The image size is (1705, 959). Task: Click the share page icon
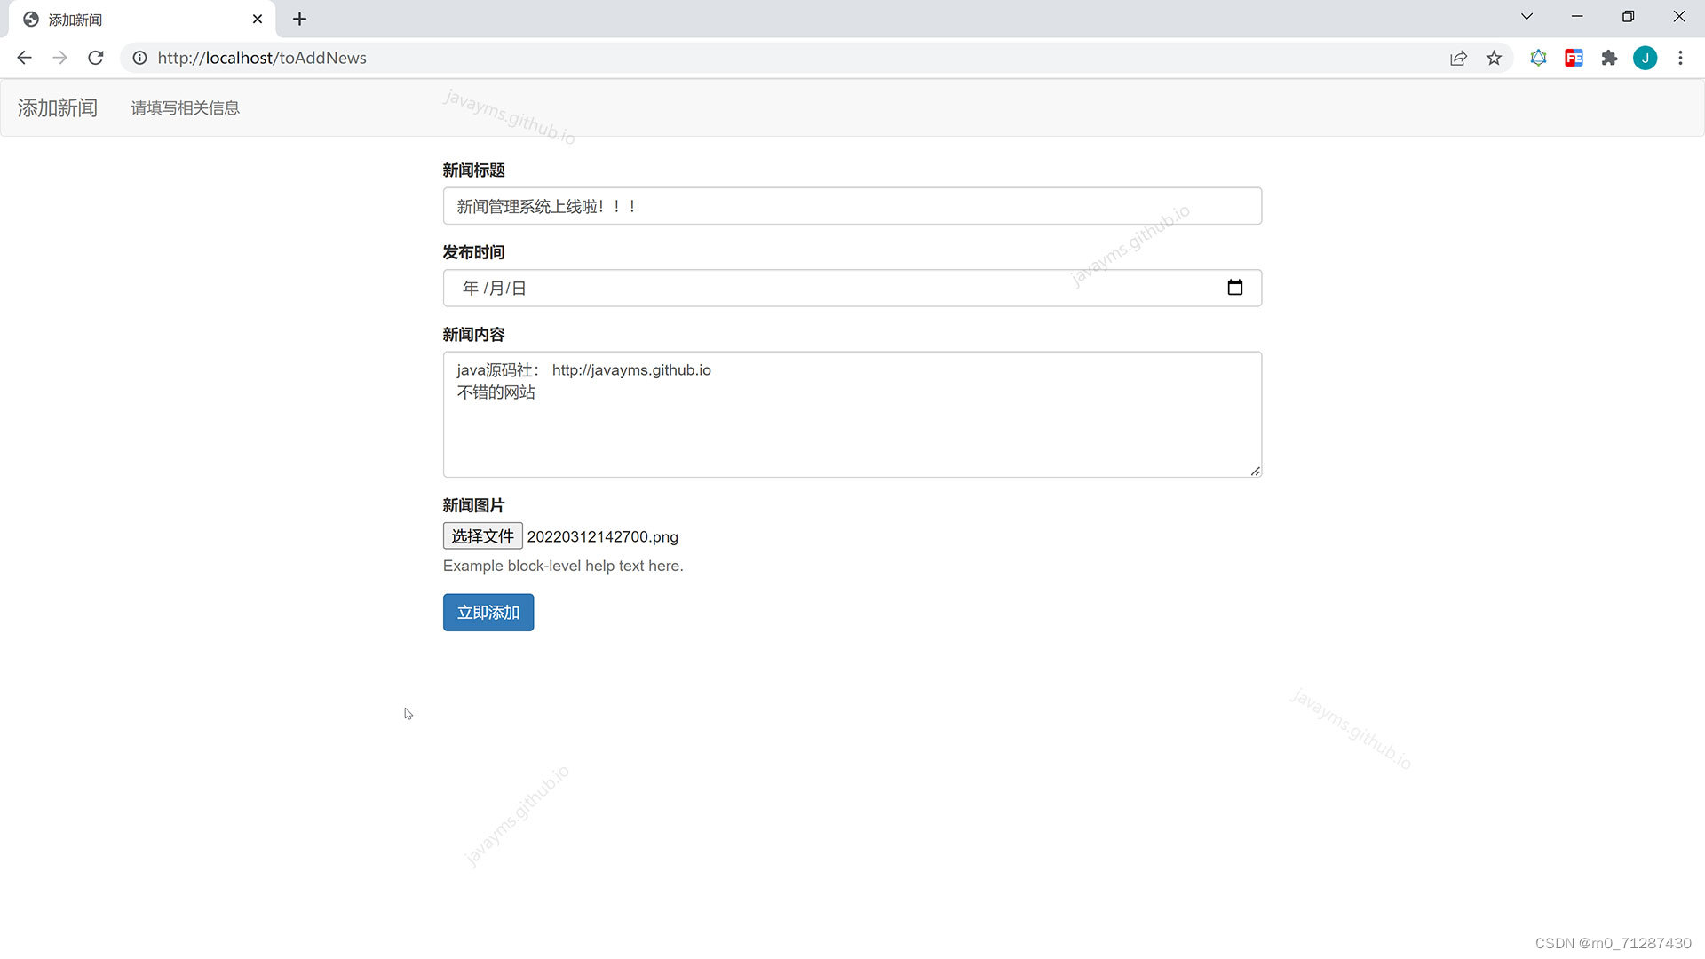tap(1458, 58)
